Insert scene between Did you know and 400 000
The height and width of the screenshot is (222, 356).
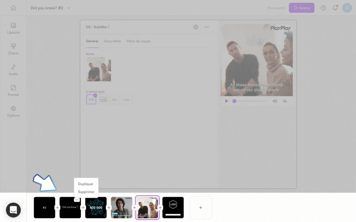tap(83, 208)
